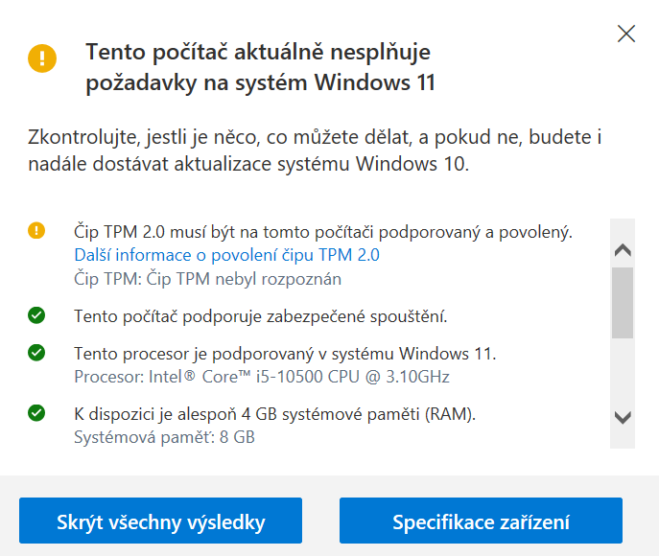Click the results list scrollbar thumb
The image size is (659, 556).
pyautogui.click(x=623, y=302)
